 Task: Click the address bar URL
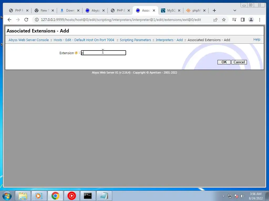(x=121, y=20)
